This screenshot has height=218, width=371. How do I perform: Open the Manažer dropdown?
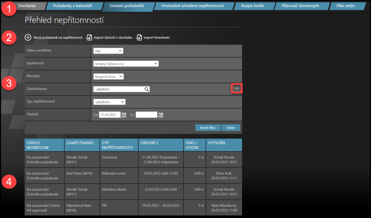tap(108, 76)
